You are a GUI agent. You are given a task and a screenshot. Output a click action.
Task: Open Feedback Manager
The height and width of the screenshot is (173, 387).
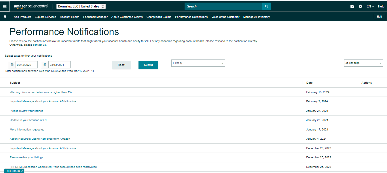[95, 17]
